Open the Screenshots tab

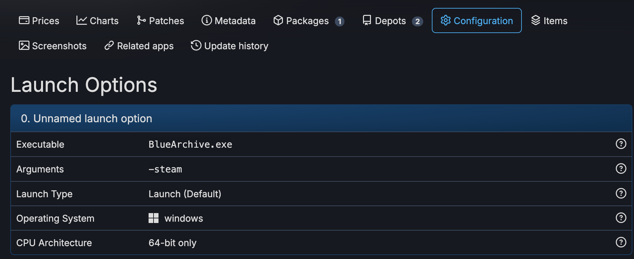53,46
